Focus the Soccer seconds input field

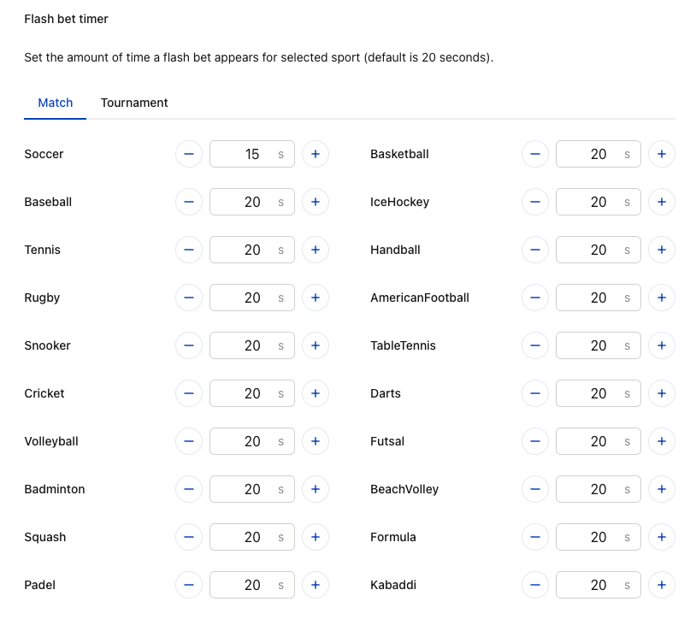coord(252,154)
